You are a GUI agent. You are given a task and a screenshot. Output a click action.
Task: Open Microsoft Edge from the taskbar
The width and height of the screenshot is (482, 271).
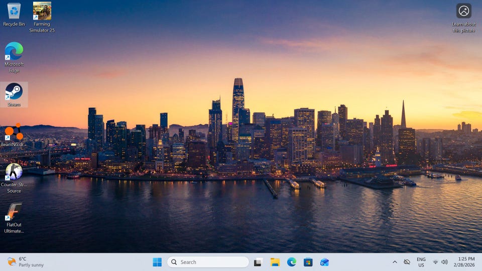292,262
